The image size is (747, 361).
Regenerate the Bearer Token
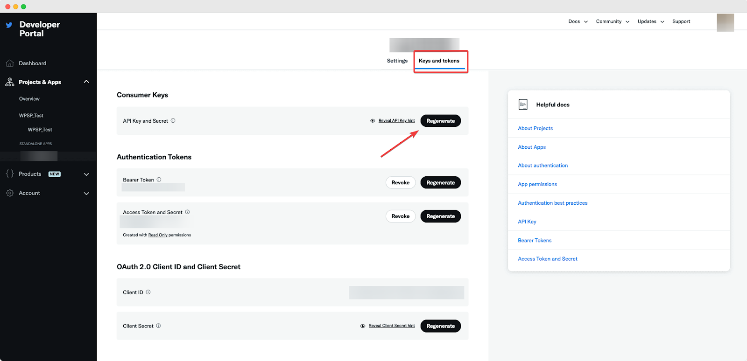tap(441, 182)
